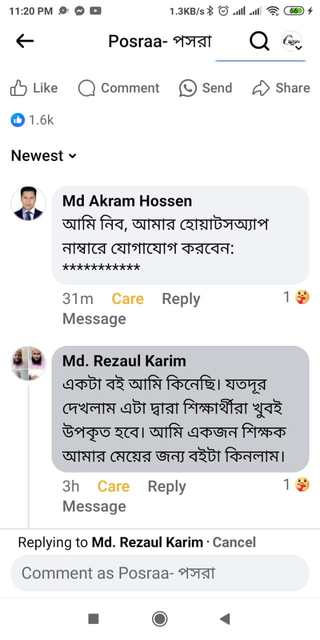Open the page profile switcher avatar

[x=291, y=41]
